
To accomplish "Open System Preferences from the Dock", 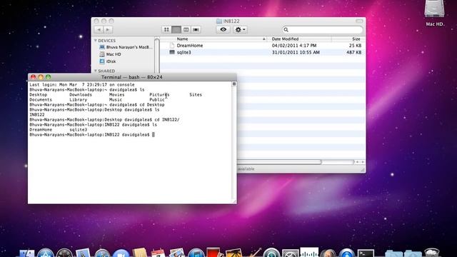I will 290,253.
